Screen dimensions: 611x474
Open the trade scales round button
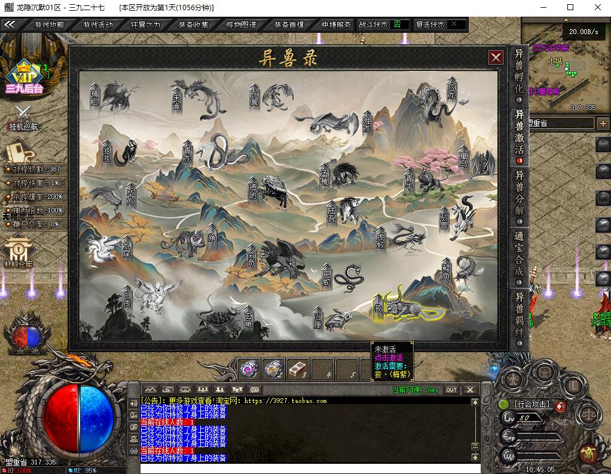[588, 415]
